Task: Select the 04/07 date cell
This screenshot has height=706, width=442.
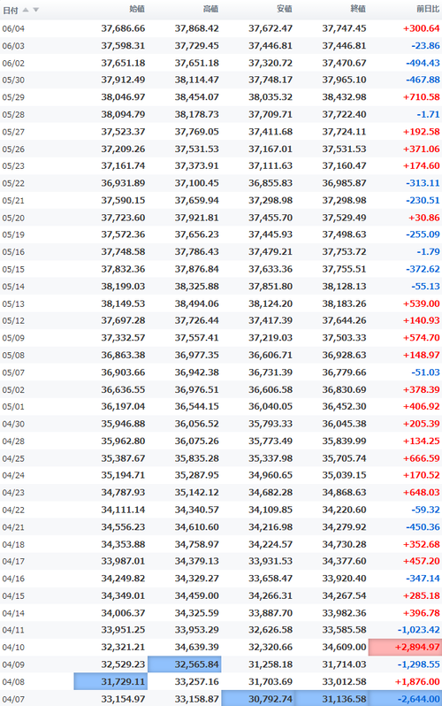Action: pos(13,699)
